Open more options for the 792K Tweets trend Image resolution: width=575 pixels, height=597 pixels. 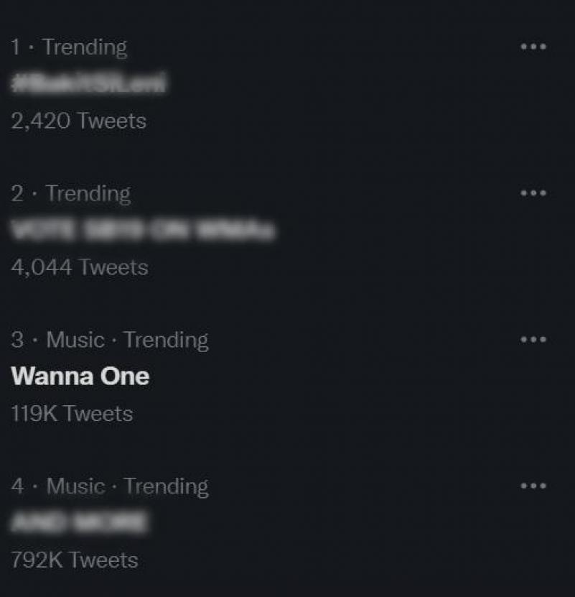pyautogui.click(x=533, y=486)
